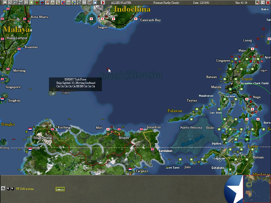This screenshot has width=271, height=203.
Task: Click the Japanese flag marker at Naga
Action: (x=247, y=99)
